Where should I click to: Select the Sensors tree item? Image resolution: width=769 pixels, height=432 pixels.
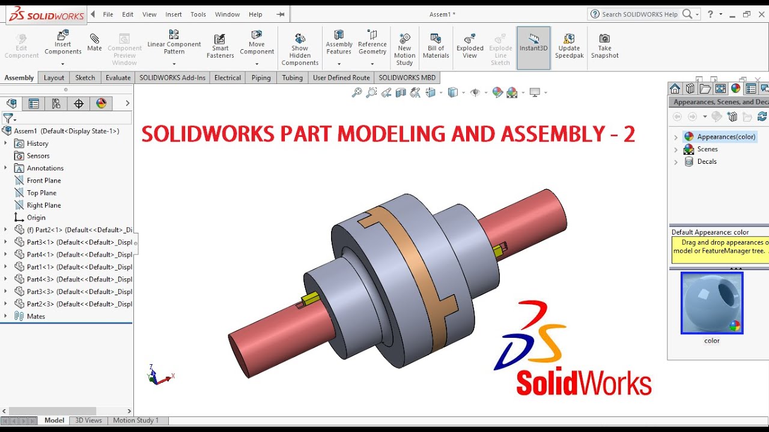point(32,156)
